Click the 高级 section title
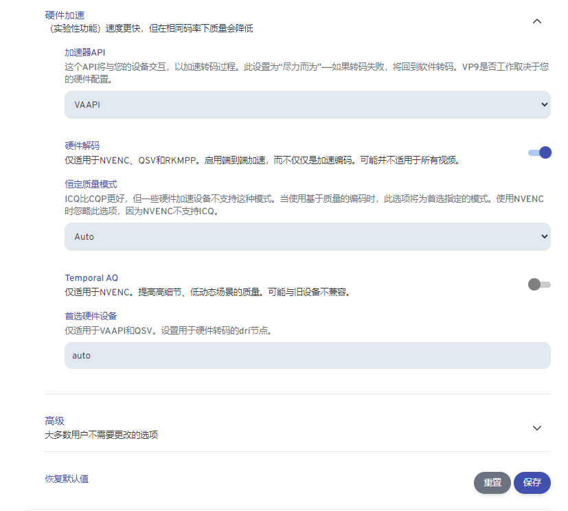Viewport: 568px width, 511px height. [54, 421]
